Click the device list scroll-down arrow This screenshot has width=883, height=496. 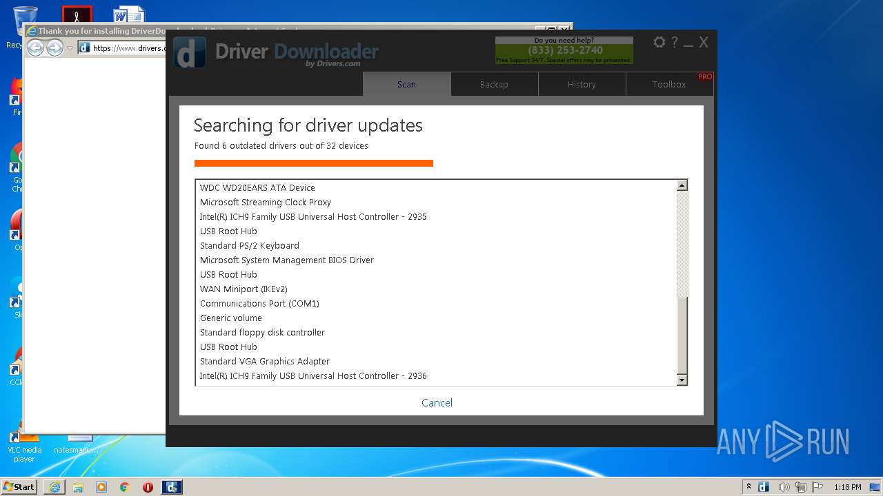click(x=682, y=380)
